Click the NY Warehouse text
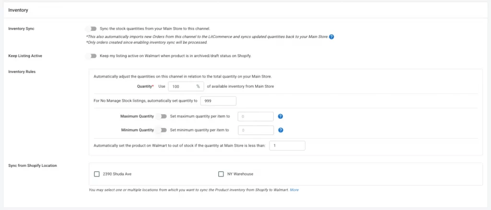The image size is (491, 210). tap(240, 174)
